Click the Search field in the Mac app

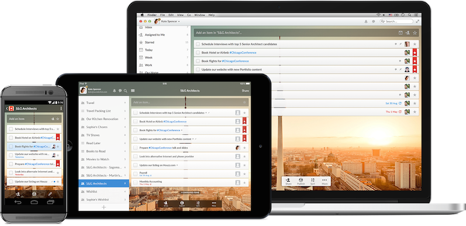396,22
